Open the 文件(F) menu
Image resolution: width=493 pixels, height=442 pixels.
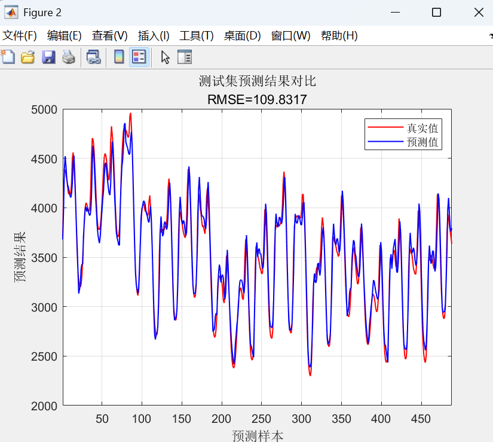coord(20,35)
